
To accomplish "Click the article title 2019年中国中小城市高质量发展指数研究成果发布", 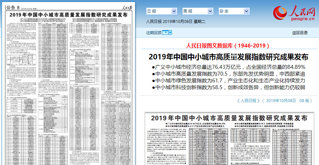I will pos(229,57).
